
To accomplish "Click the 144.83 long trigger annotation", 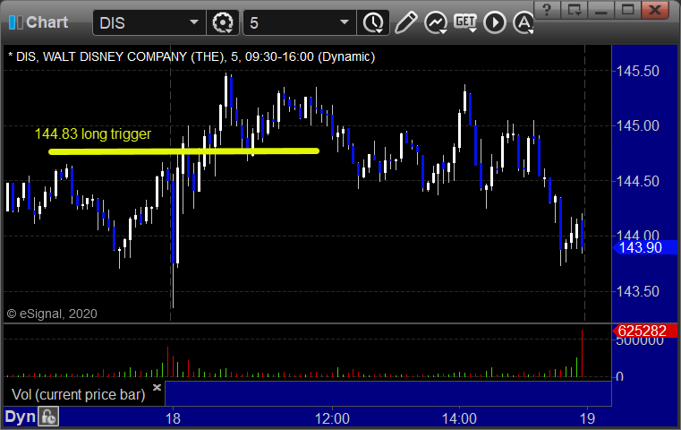I will (93, 133).
